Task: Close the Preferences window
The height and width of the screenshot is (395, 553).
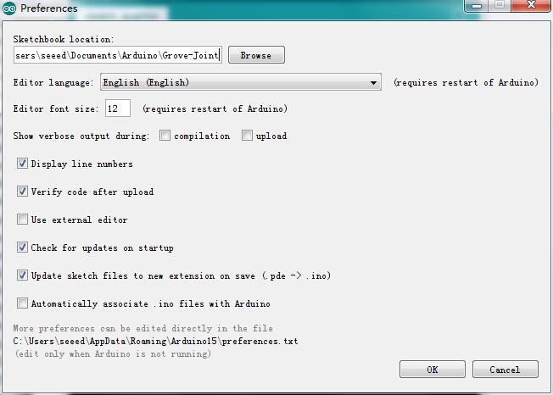Action: pos(531,5)
